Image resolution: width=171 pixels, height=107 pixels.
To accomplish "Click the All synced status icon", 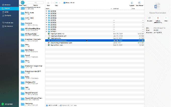I will [x=3, y=104].
